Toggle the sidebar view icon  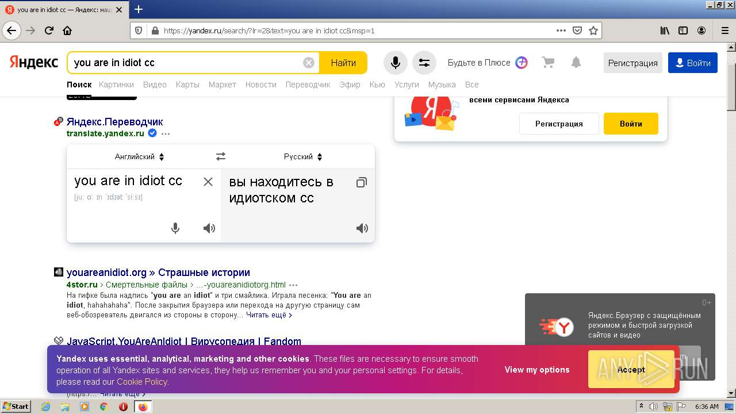coord(683,30)
